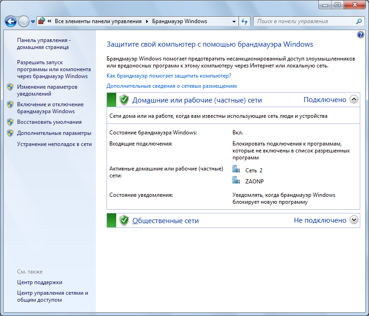
Task: Expand the breadcrumb arrow before 'Брандмауэр Windows'
Action: [147, 21]
